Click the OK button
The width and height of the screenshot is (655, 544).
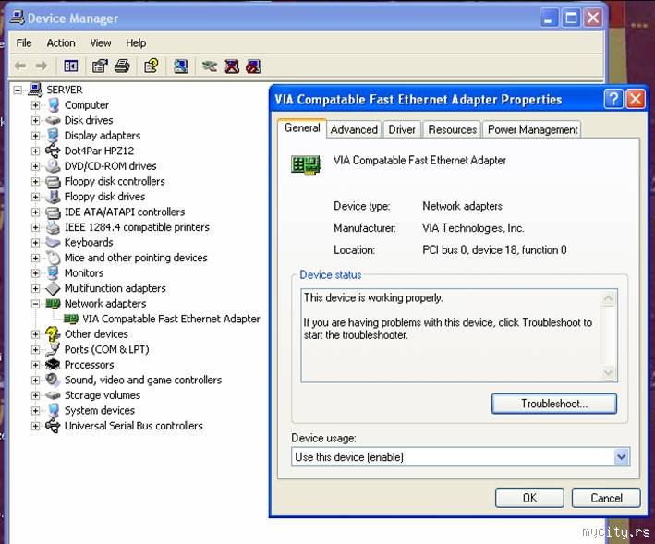point(529,498)
